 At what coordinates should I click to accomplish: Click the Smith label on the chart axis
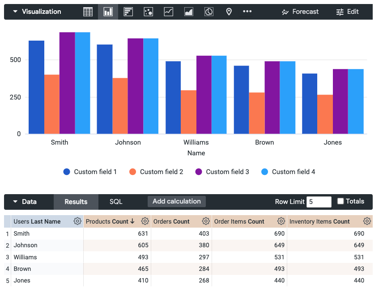tap(60, 142)
